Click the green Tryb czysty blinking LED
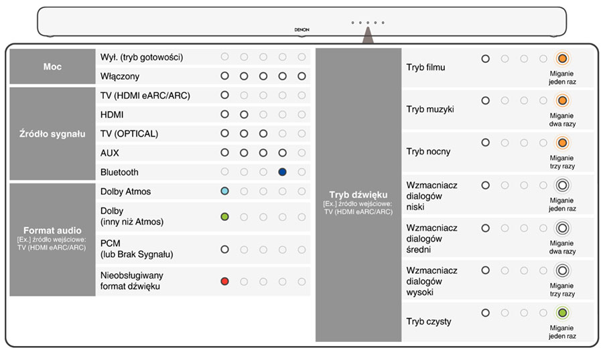 [562, 312]
